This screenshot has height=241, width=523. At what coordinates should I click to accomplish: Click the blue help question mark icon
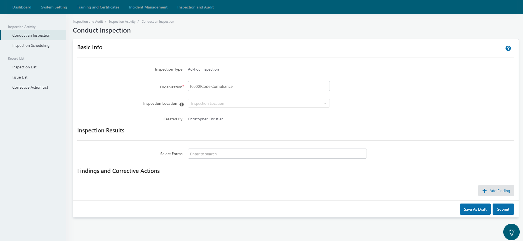click(x=508, y=48)
